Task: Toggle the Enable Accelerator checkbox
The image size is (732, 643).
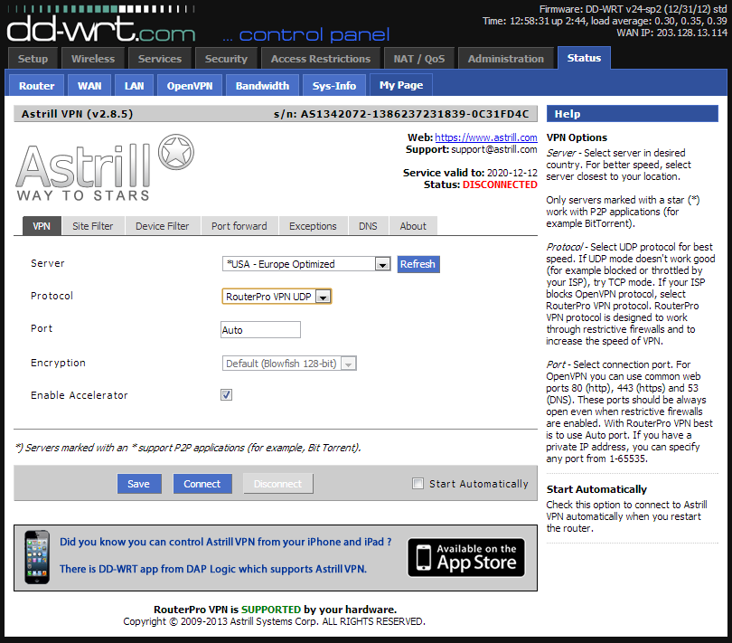Action: point(227,395)
